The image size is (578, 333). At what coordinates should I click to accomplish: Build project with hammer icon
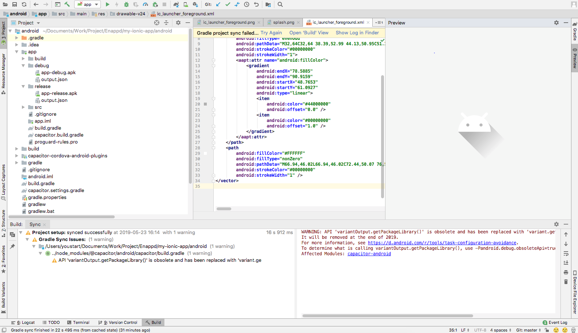(67, 4)
